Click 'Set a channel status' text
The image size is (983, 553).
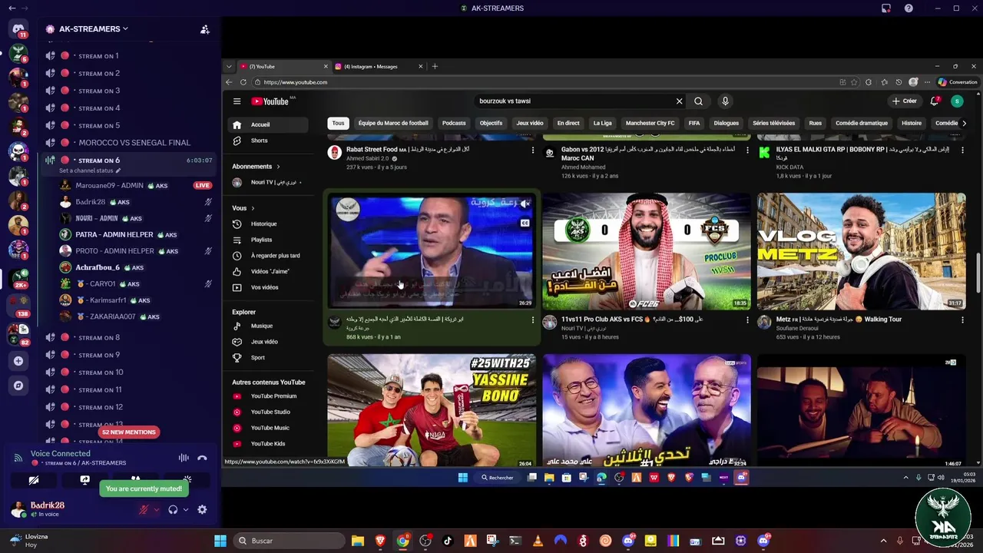[86, 171]
